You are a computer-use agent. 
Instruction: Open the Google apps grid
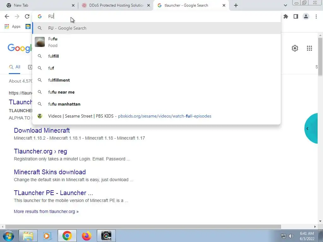point(309,48)
